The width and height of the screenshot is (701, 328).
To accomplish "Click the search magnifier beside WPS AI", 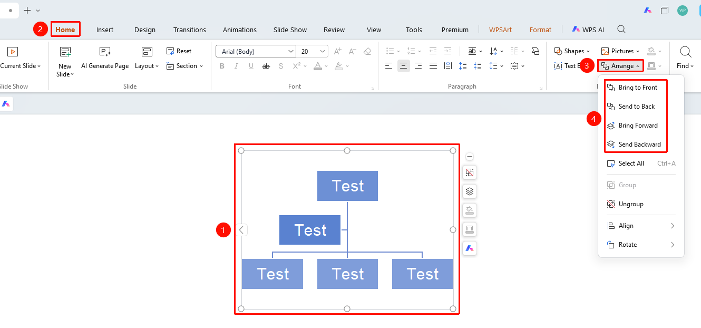I will (621, 30).
